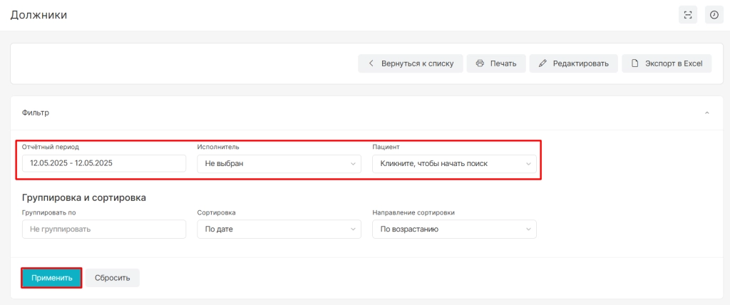Click the Экспорт в Excel button

pyautogui.click(x=667, y=64)
